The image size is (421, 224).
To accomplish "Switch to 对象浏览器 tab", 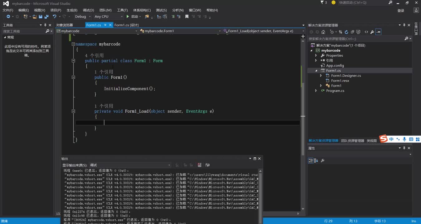I will (65, 25).
